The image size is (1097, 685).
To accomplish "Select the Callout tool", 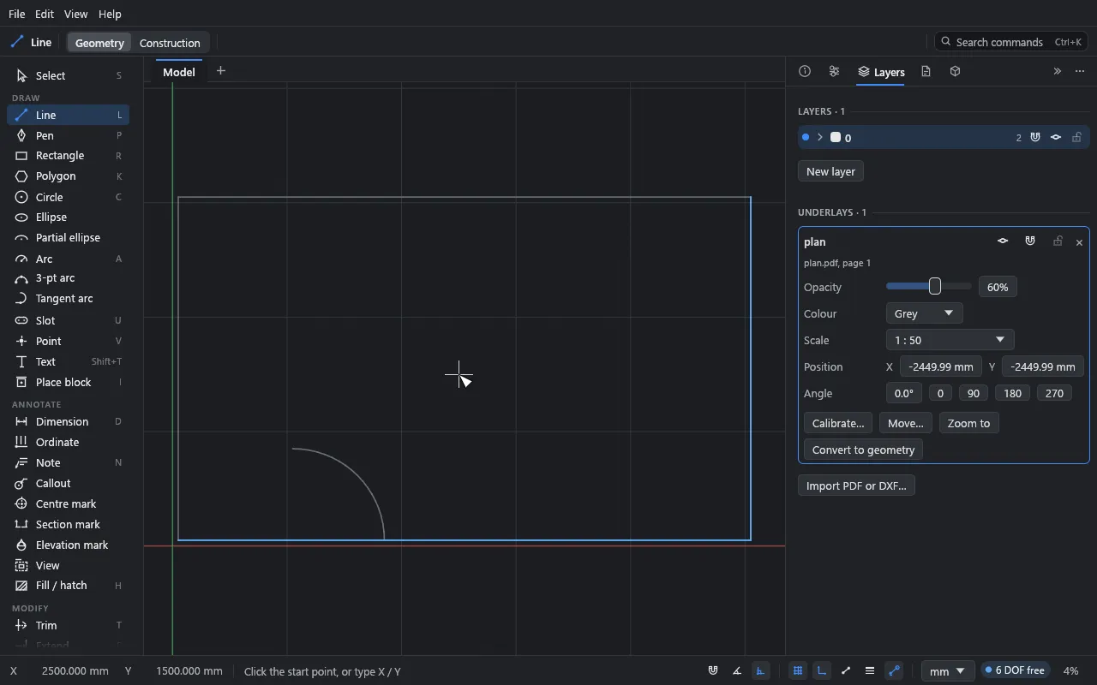I will 69,483.
